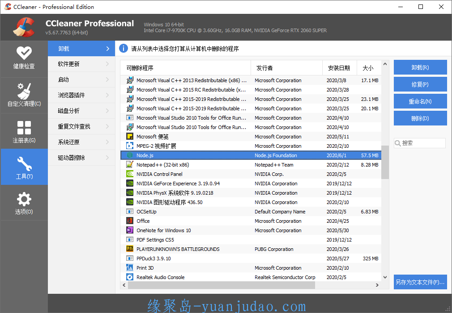Click the horizontal scroll left arrow

point(124,285)
